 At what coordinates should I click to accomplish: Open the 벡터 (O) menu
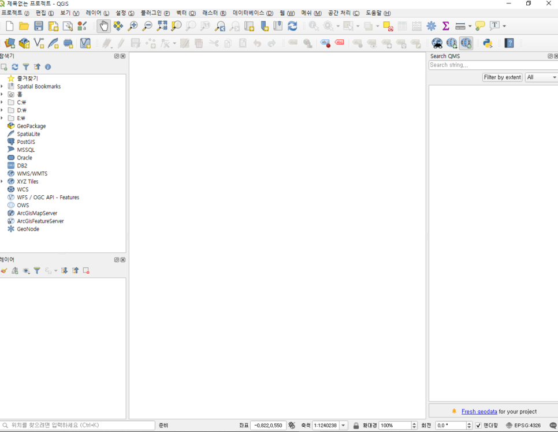point(186,13)
